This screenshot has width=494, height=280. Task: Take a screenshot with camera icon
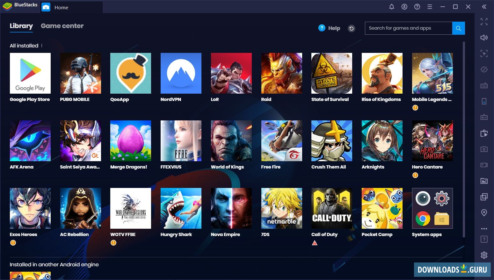[484, 149]
